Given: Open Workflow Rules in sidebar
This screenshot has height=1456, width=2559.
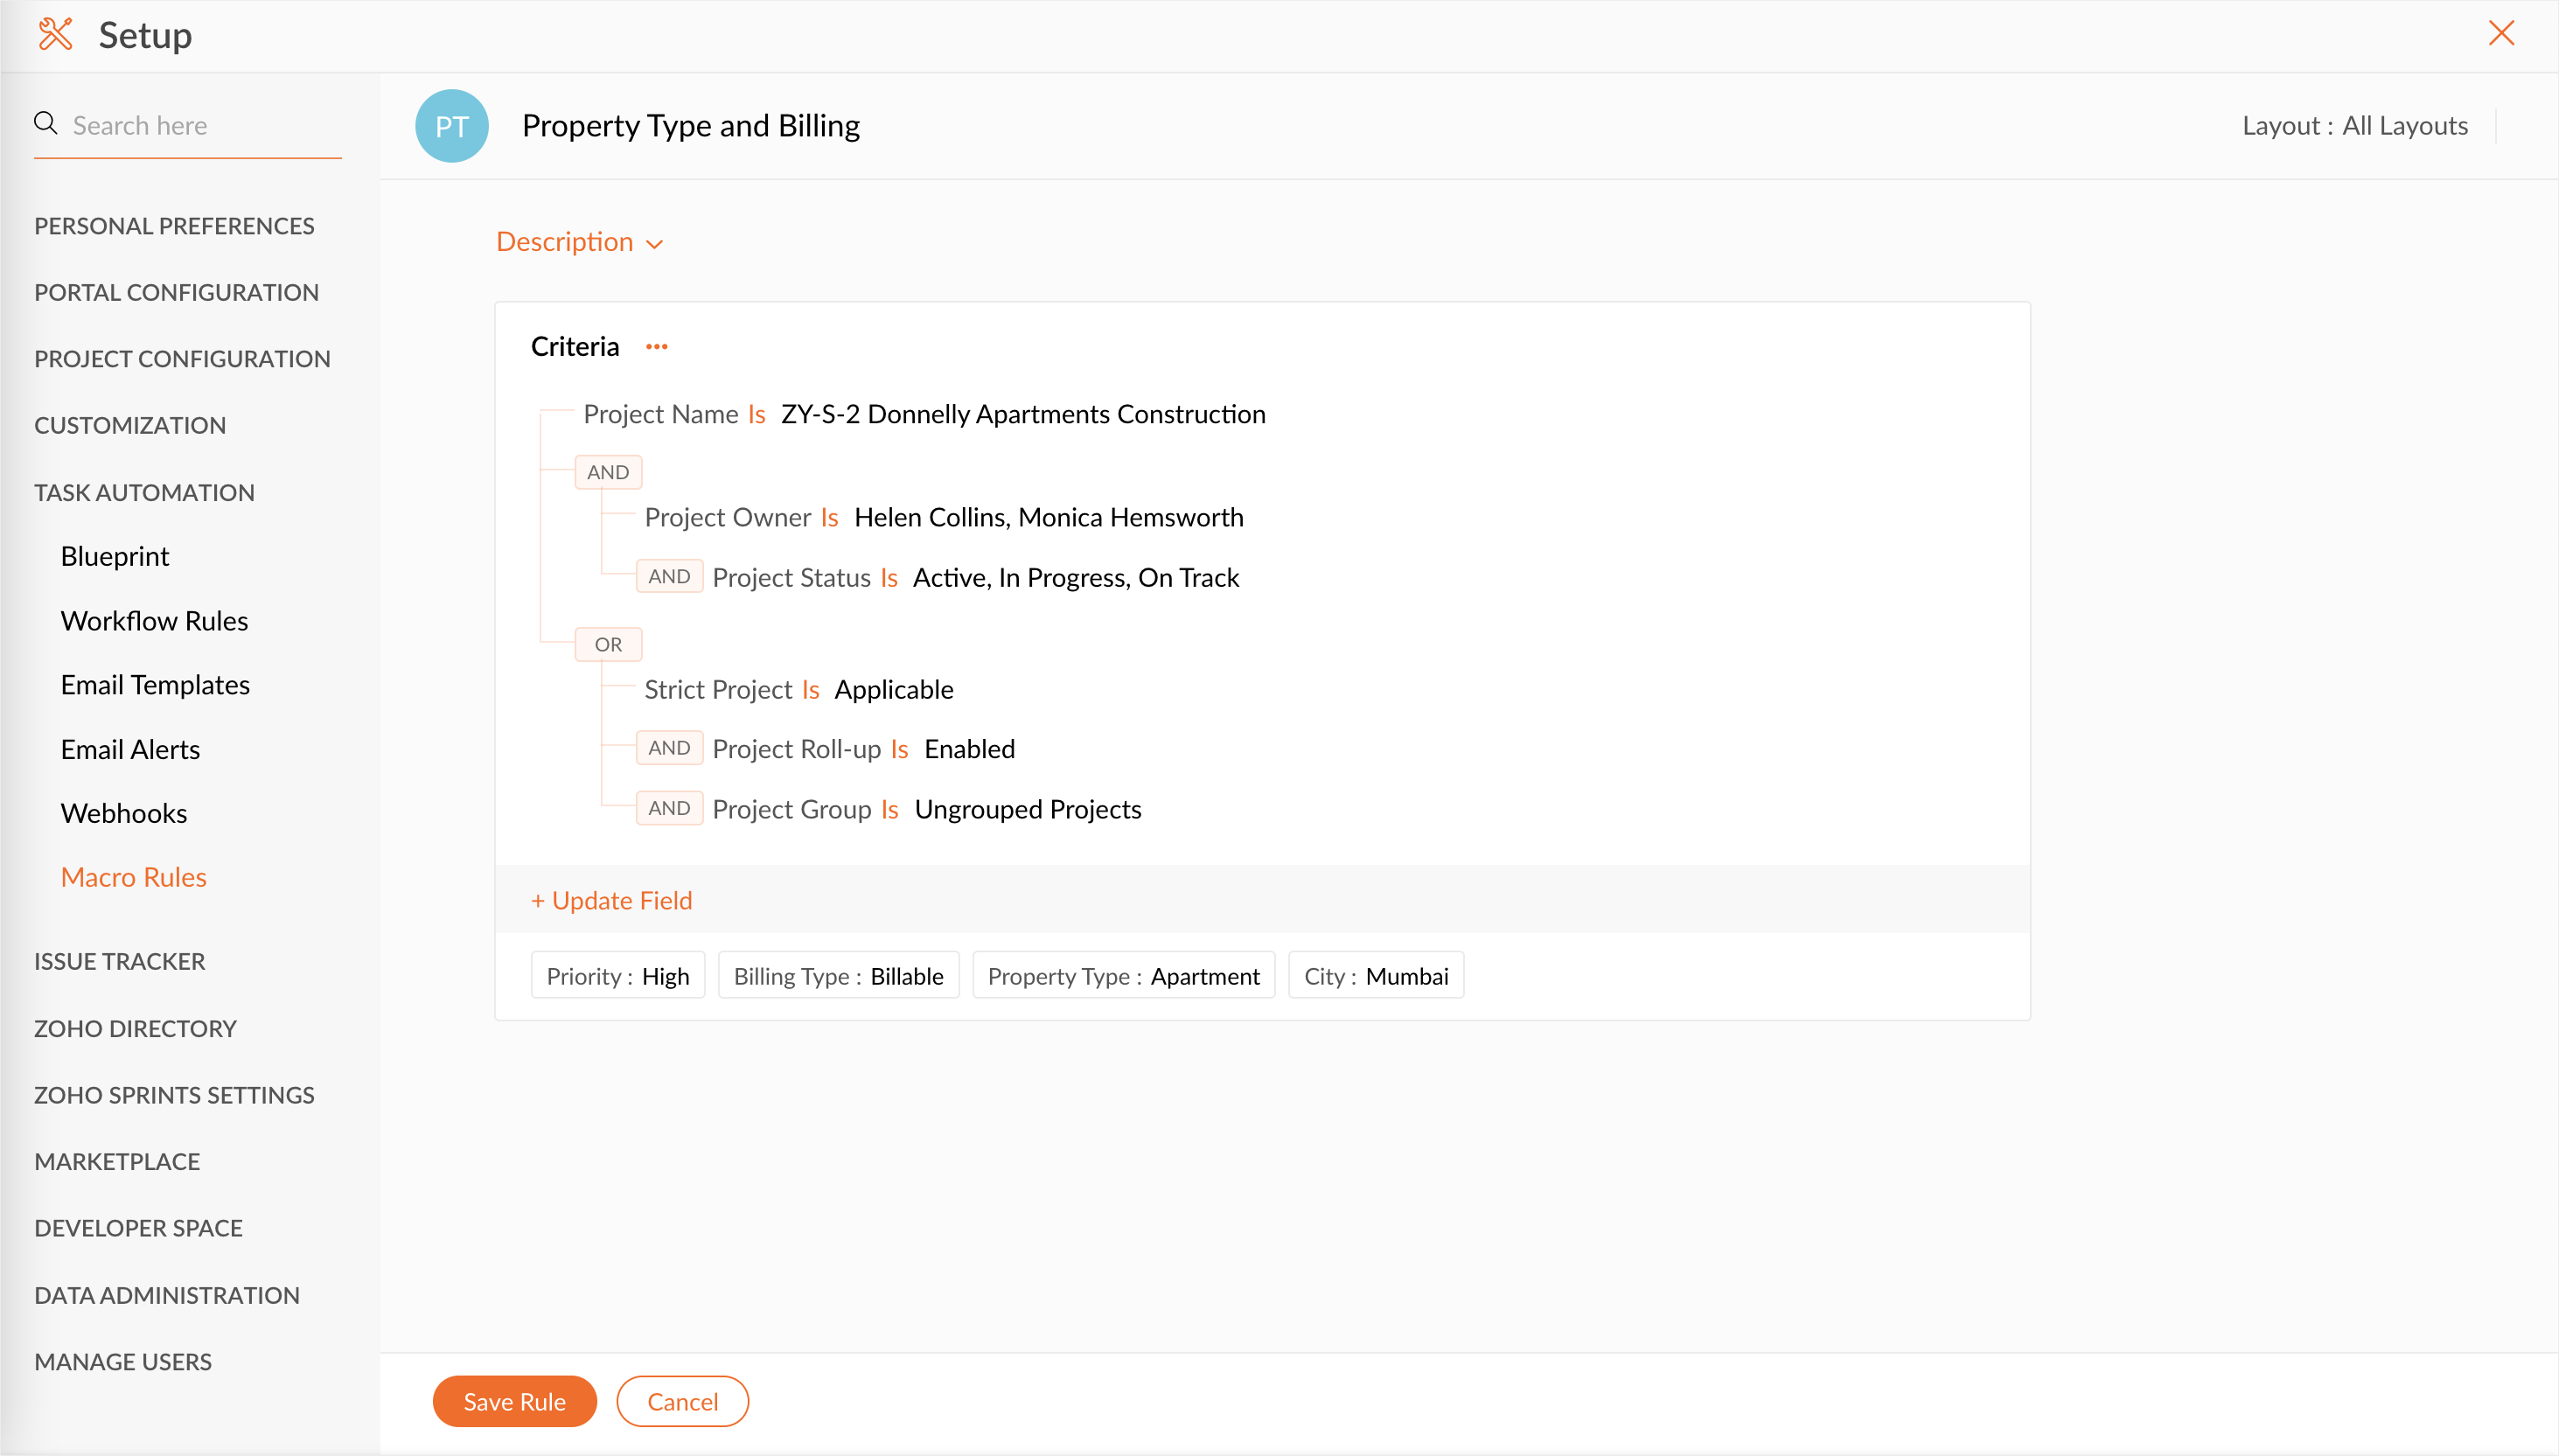Looking at the screenshot, I should 154,621.
